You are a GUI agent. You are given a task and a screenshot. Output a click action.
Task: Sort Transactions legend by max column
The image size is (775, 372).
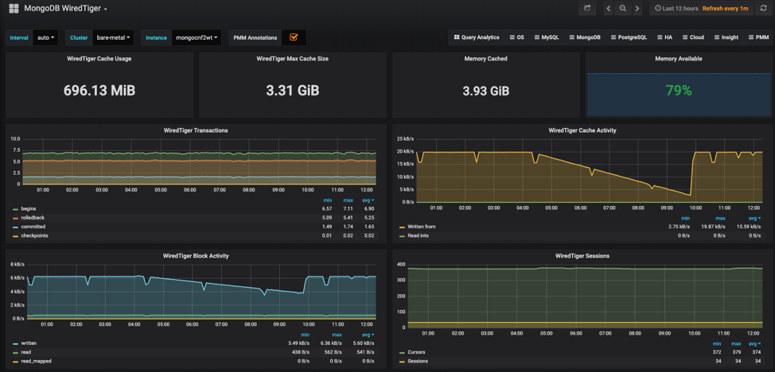(348, 200)
